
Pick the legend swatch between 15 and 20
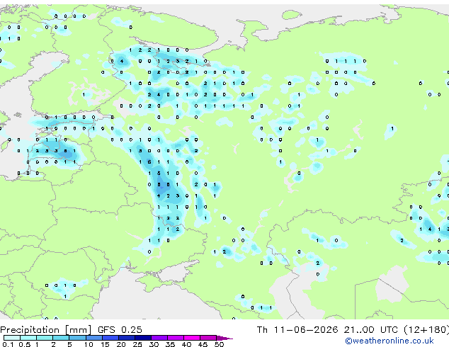tap(110, 338)
